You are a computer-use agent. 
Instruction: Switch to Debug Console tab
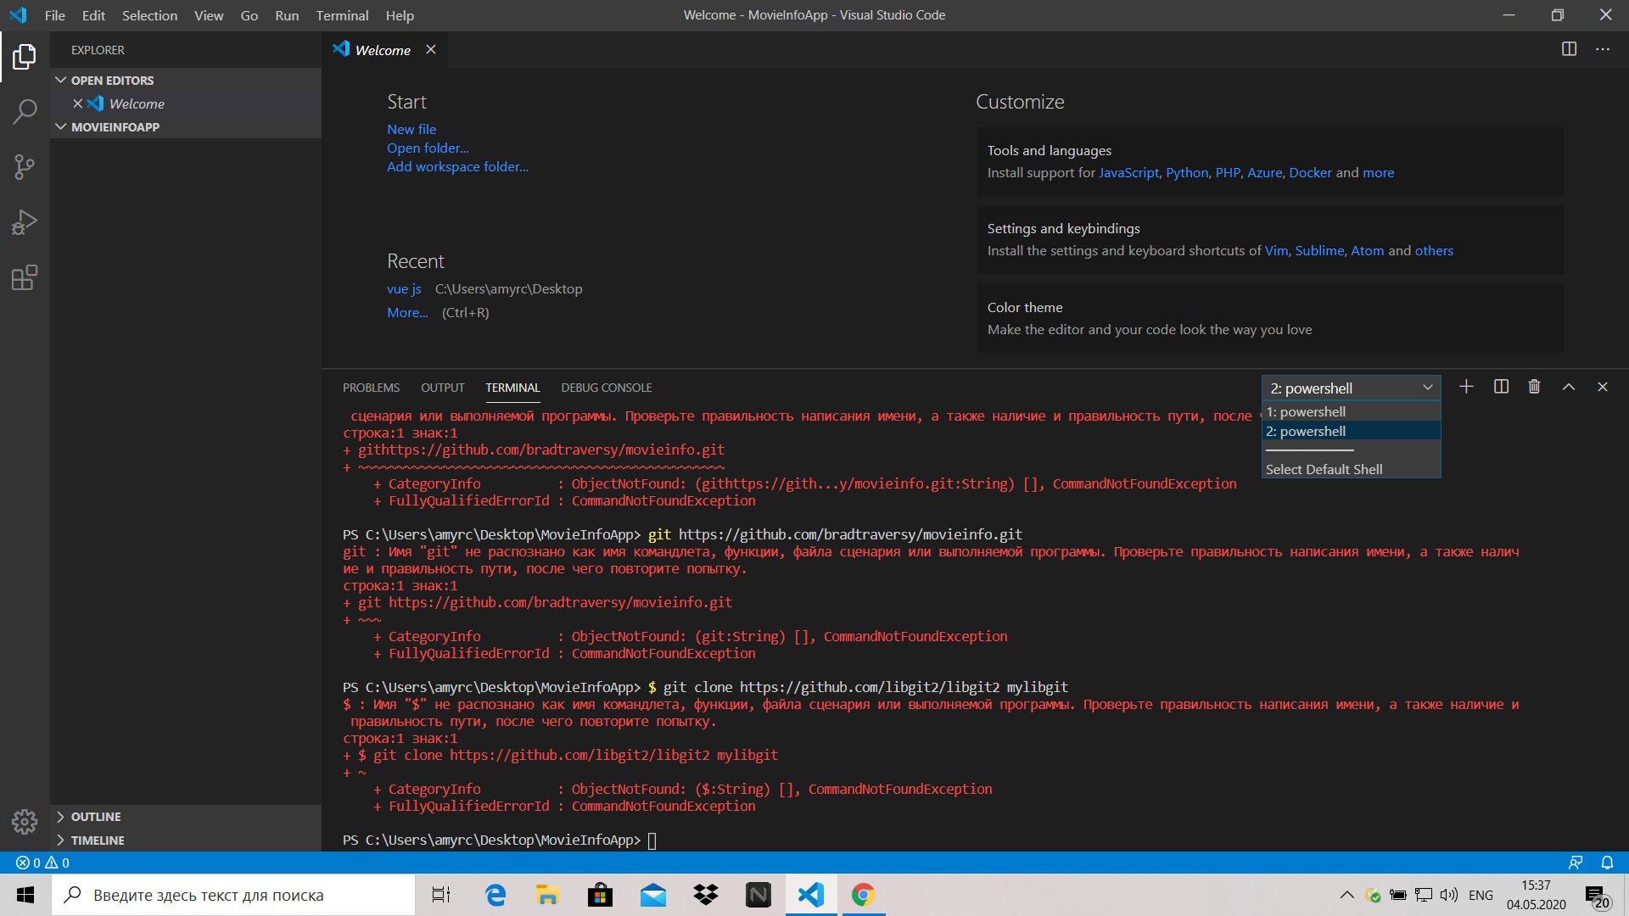(606, 388)
